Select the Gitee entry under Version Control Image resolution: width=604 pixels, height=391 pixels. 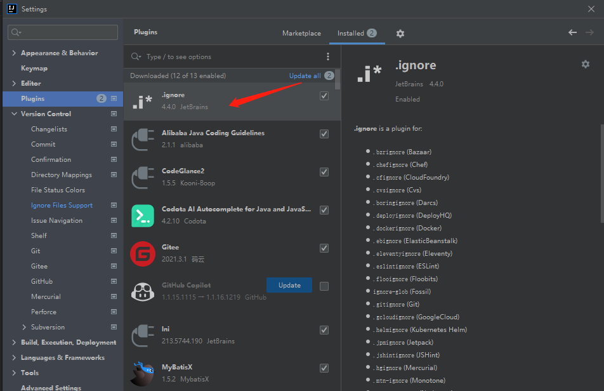click(x=39, y=266)
